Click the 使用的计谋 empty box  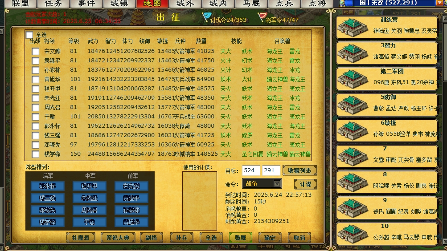[x=200, y=201]
